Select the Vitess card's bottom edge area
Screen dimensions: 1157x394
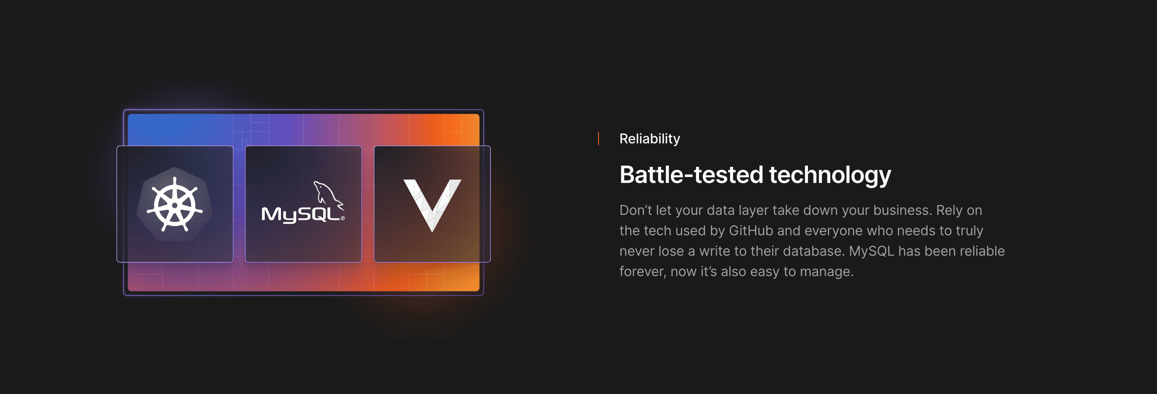point(432,254)
